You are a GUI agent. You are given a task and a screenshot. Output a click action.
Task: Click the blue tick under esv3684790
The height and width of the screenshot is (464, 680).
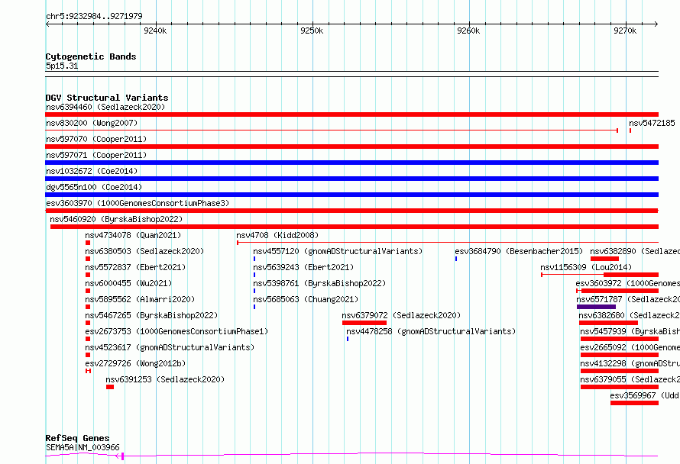point(456,259)
